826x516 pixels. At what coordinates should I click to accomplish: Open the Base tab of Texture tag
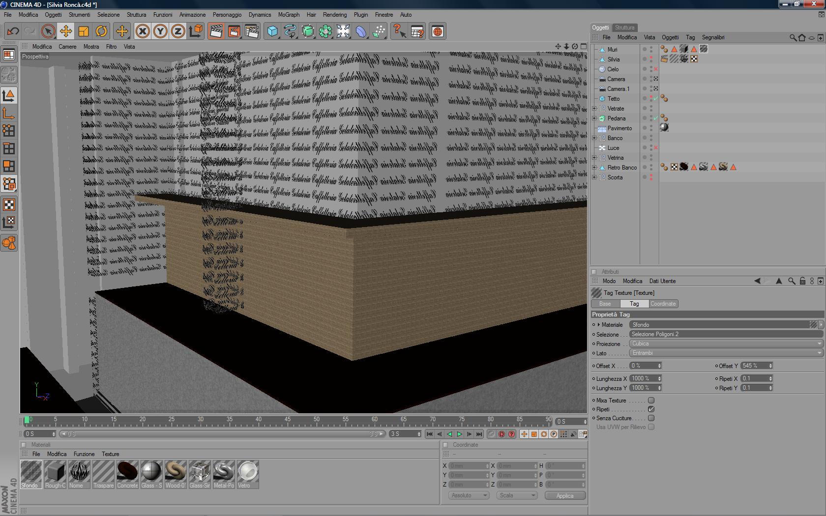click(x=605, y=304)
